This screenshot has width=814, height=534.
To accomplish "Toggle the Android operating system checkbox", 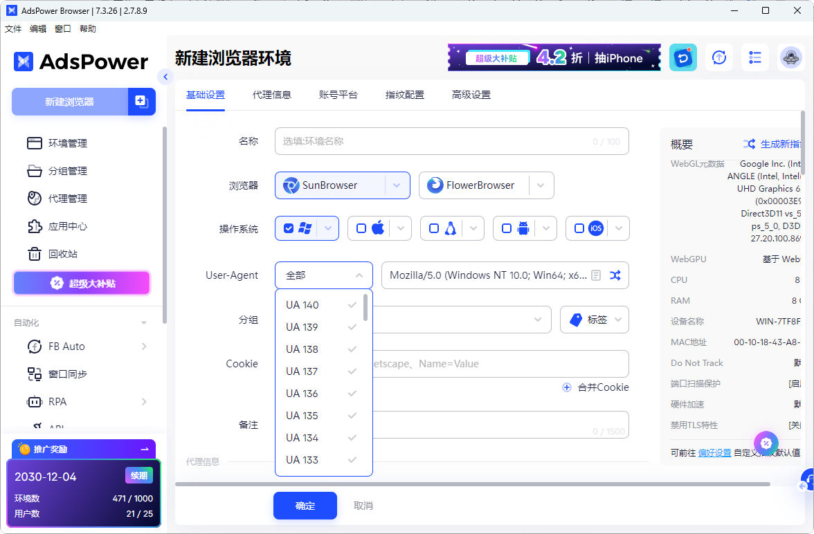I will [507, 228].
